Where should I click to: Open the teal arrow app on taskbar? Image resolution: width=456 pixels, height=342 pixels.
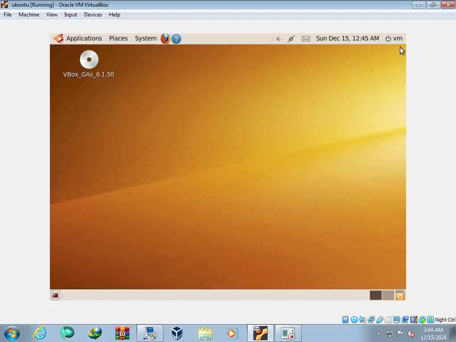pyautogui.click(x=67, y=333)
